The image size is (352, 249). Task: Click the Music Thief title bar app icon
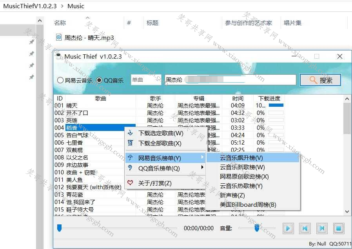58,56
